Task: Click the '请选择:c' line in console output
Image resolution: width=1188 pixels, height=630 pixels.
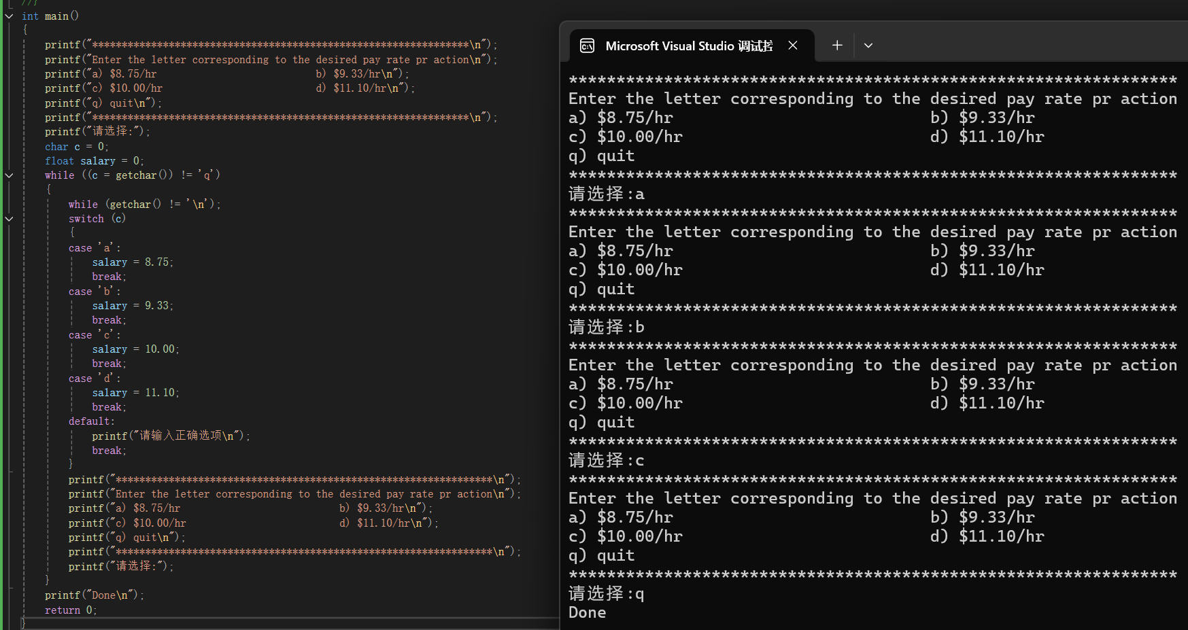Action: coord(607,461)
